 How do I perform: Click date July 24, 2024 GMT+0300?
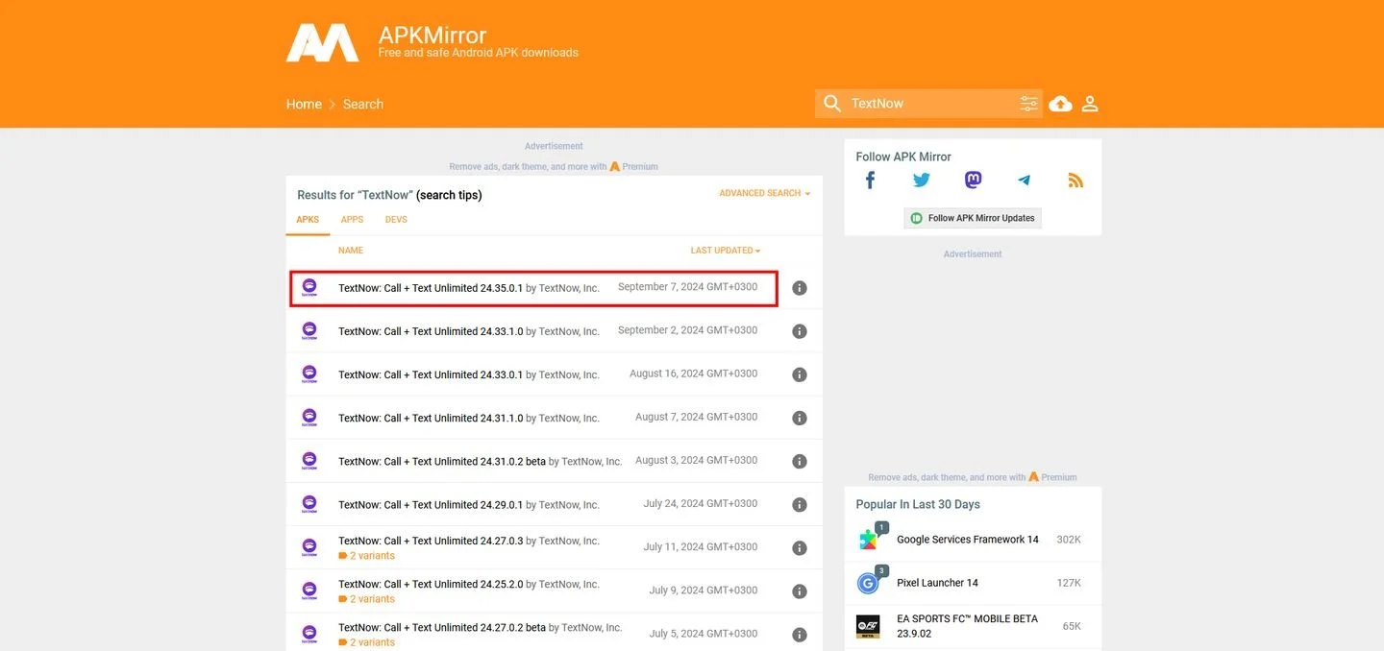click(x=700, y=503)
